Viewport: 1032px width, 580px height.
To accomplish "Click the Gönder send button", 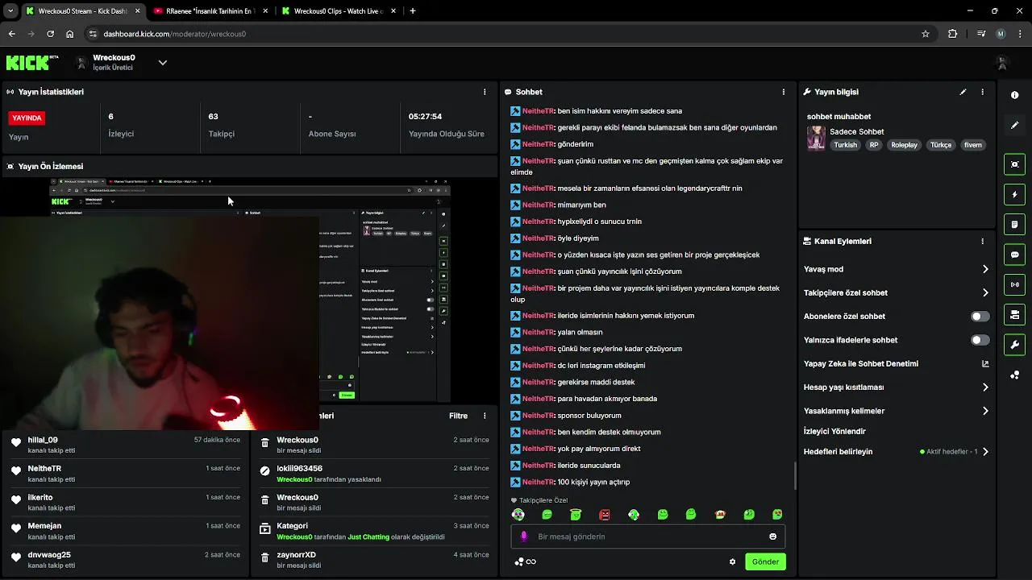I will (765, 561).
